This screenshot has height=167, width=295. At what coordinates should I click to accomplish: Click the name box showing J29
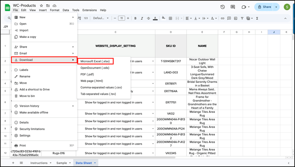click(x=6, y=26)
